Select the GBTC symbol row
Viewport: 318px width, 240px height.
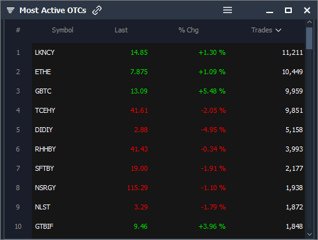168,91
